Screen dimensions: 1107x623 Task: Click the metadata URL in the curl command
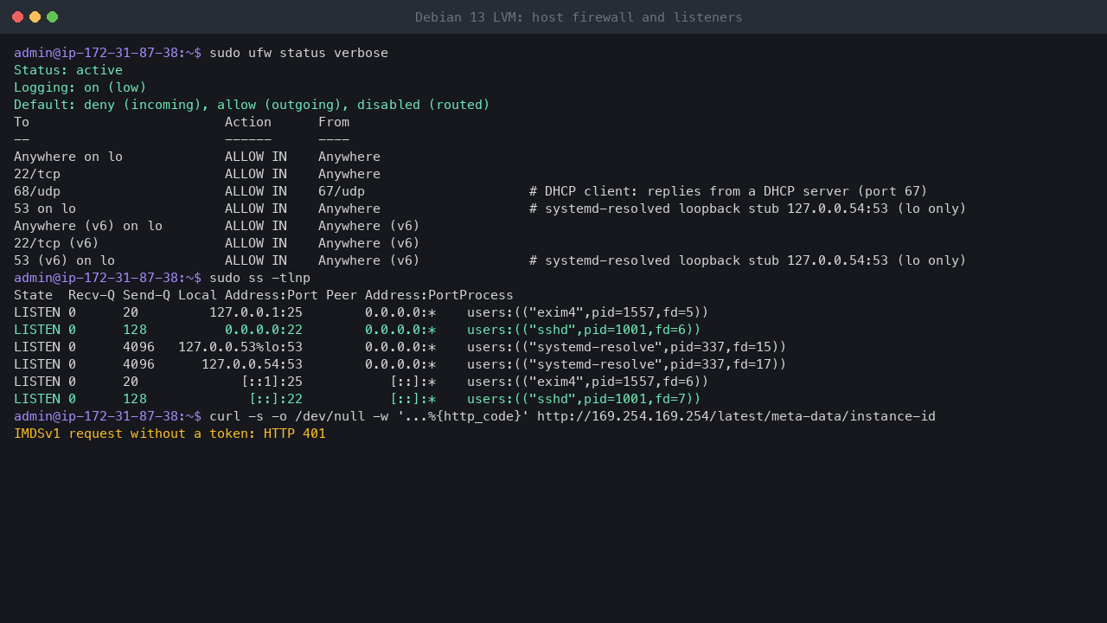tap(736, 416)
